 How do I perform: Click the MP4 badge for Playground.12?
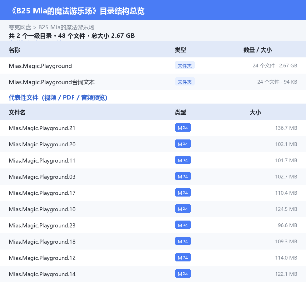183,257
